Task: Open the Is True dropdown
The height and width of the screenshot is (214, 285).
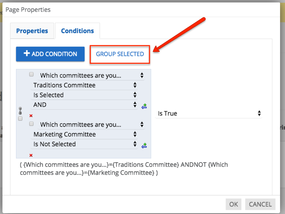Action: 209,113
